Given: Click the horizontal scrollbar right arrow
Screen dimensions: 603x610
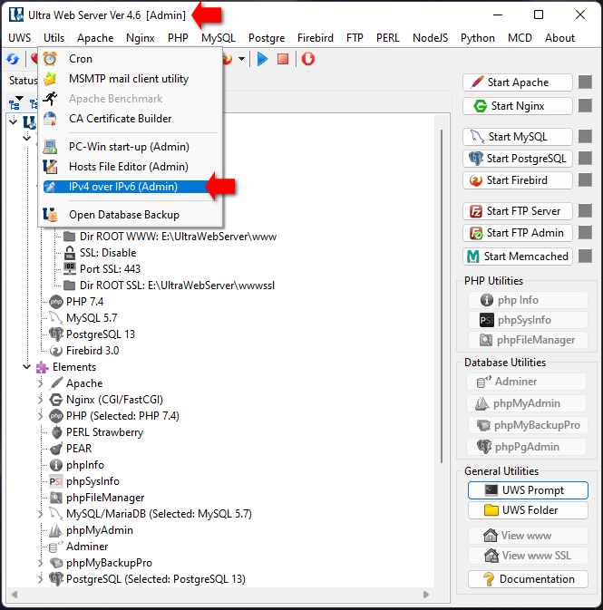Looking at the screenshot, I should pos(426,595).
